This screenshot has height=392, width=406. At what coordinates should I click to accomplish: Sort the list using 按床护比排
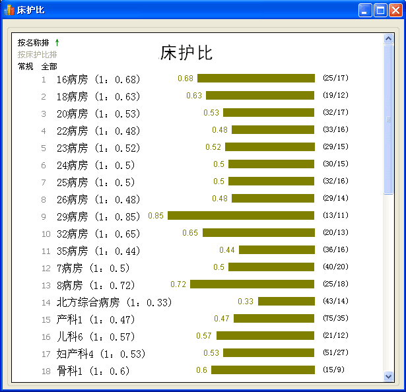[x=37, y=54]
